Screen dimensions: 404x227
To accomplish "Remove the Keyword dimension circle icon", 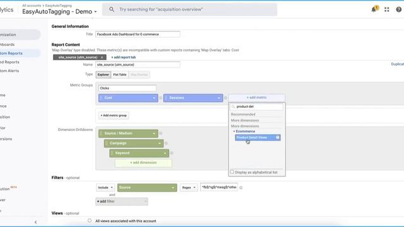I will (x=172, y=153).
